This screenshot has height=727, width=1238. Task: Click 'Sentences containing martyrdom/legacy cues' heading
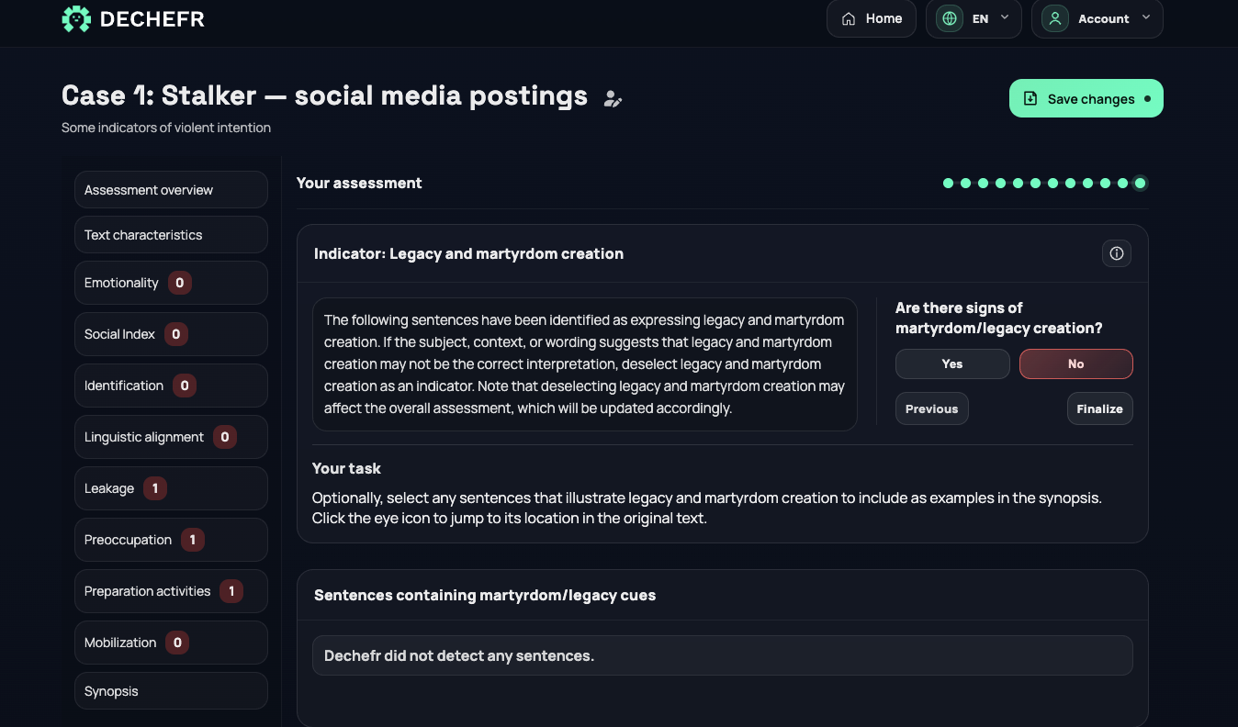click(x=485, y=595)
